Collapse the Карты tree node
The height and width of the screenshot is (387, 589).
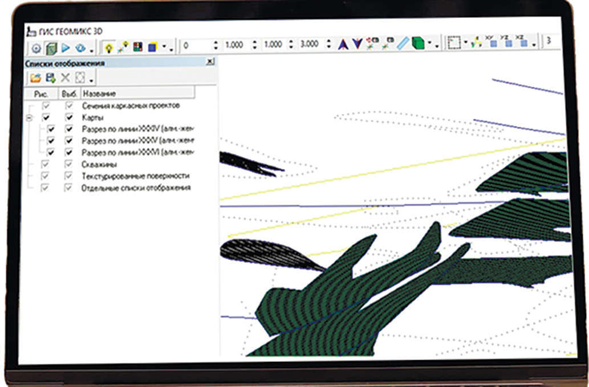click(x=29, y=118)
